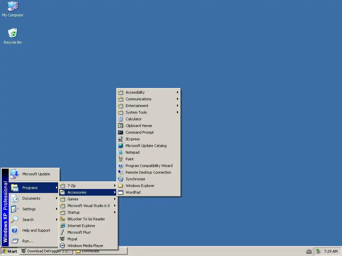
Task: Click the BitLocker To Go Reader icon
Action: pyautogui.click(x=62, y=219)
